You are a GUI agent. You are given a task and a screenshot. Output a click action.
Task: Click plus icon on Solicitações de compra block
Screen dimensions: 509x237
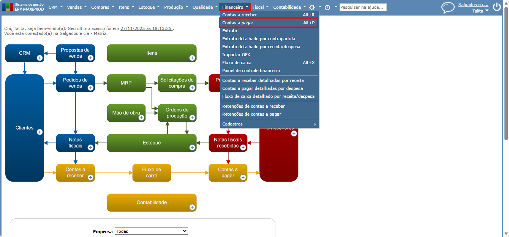[192, 88]
